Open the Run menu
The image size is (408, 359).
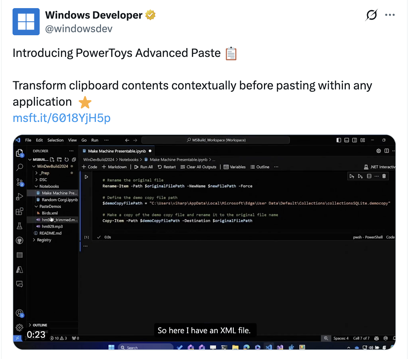[95, 140]
